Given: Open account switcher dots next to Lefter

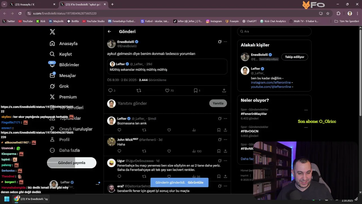Looking at the screenshot, I should pyautogui.click(x=97, y=184).
